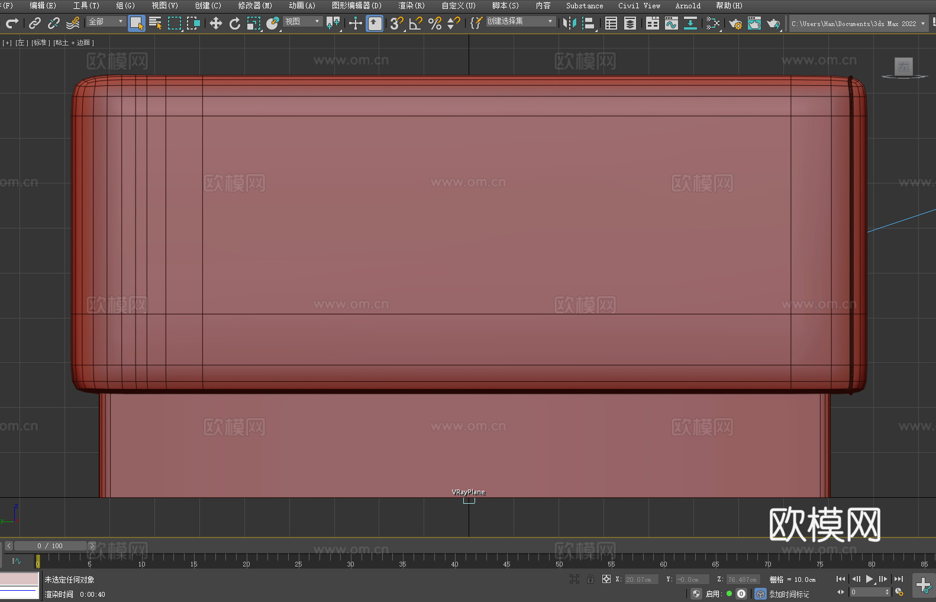Activate the Select Object tool
The width and height of the screenshot is (936, 602).
tap(137, 23)
